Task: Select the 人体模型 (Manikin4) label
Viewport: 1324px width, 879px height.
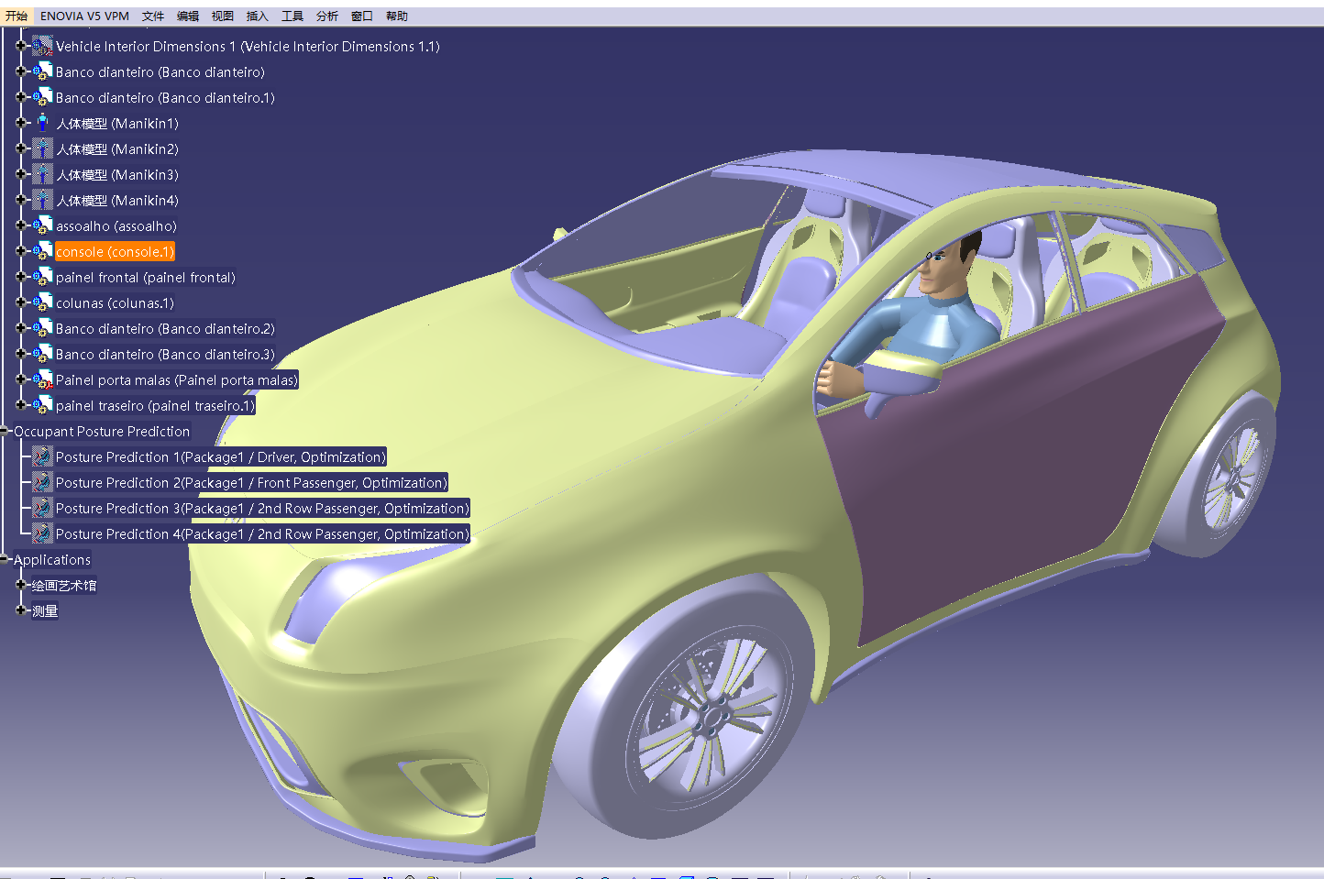Action: click(117, 200)
